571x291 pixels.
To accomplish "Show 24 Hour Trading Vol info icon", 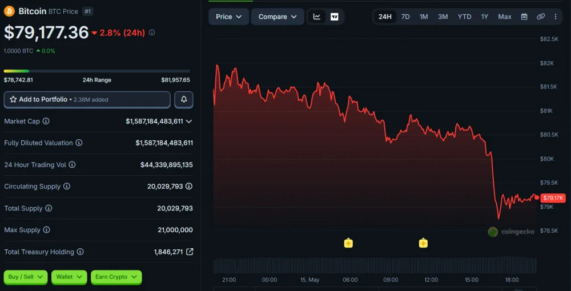I will pyautogui.click(x=72, y=165).
